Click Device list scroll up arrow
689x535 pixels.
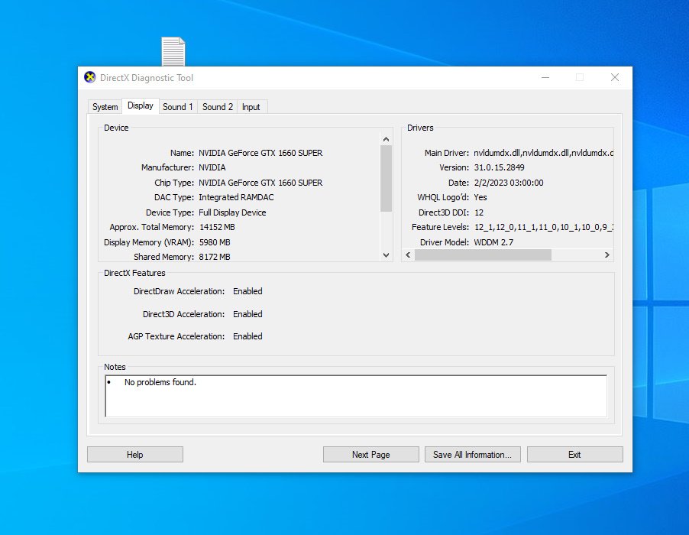pyautogui.click(x=387, y=139)
